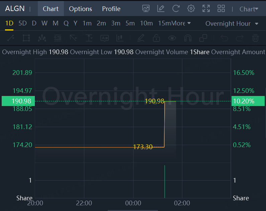The height and width of the screenshot is (211, 266).
Task: Click the ALGN ticker symbol
Action: click(15, 8)
